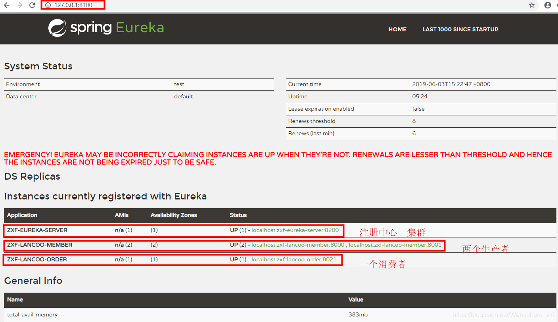Image resolution: width=558 pixels, height=322 pixels.
Task: Click the Environment label in System Status
Action: (x=23, y=84)
